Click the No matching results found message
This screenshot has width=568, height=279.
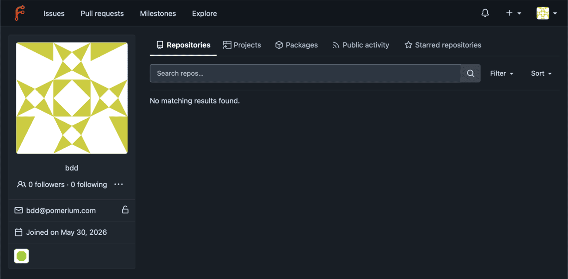coord(195,101)
